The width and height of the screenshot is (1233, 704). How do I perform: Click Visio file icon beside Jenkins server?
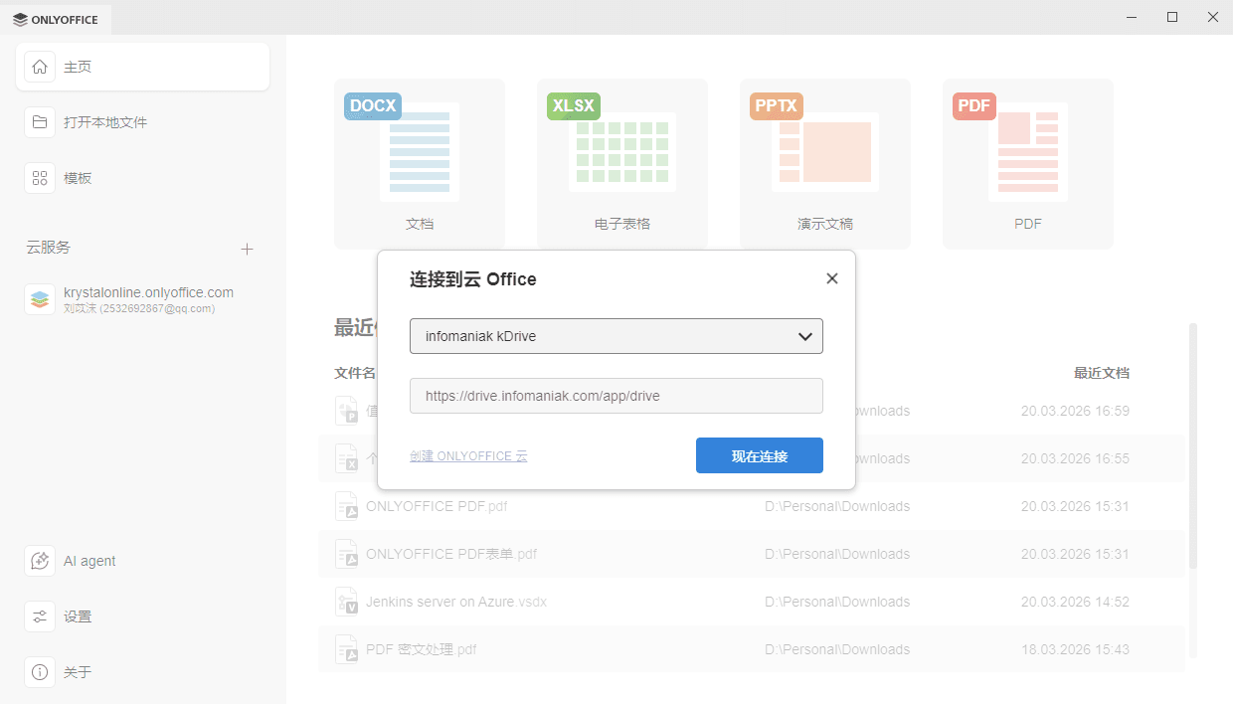(x=346, y=602)
